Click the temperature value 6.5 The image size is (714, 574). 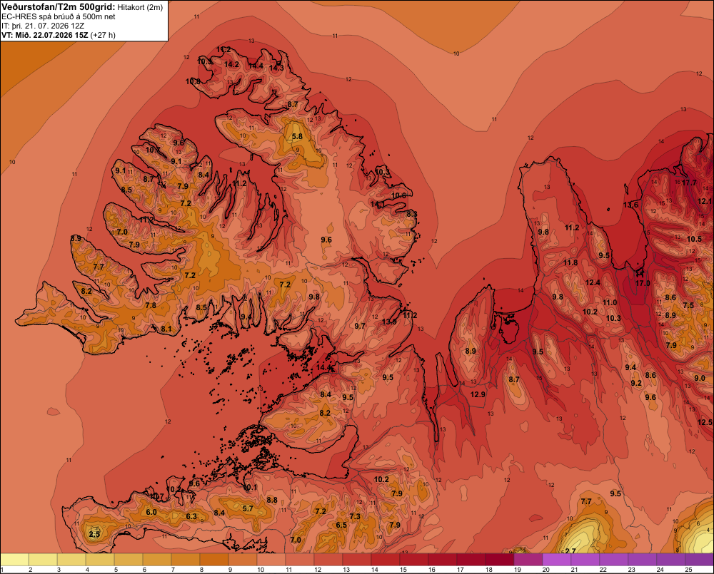pos(341,525)
